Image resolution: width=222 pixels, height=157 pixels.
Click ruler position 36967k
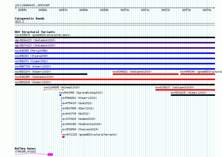(63, 10)
